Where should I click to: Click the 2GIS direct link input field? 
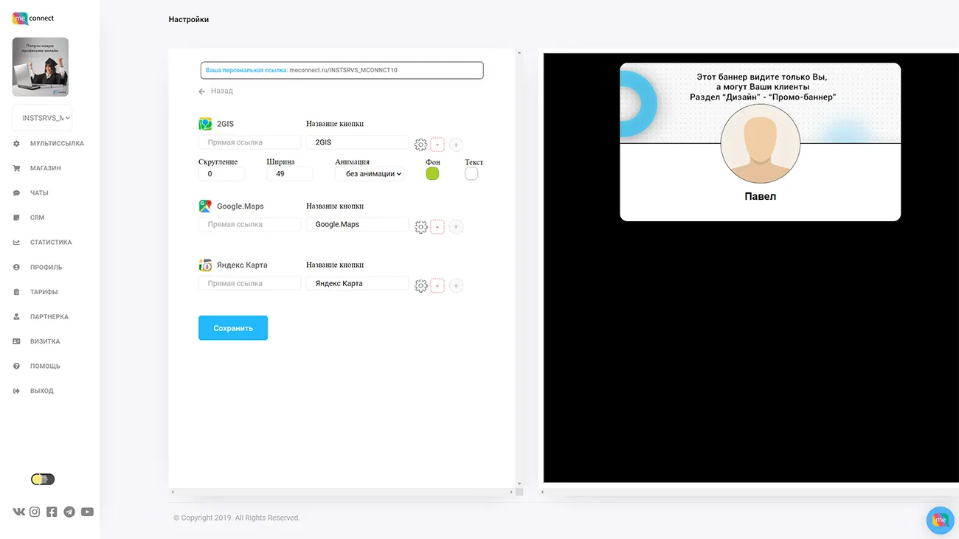coord(249,142)
